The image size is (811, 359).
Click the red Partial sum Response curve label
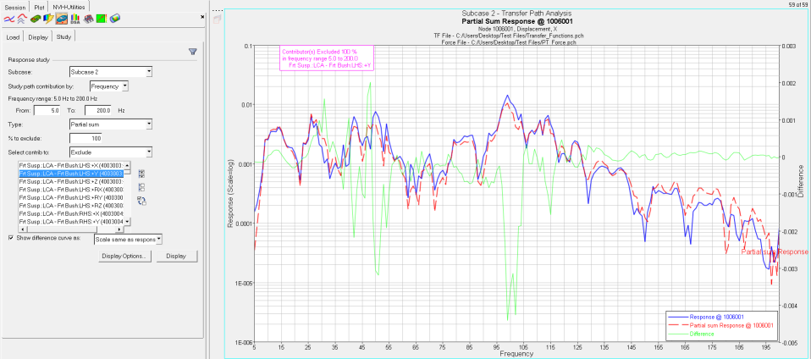[x=775, y=252]
